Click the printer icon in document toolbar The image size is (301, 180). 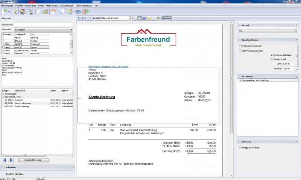154,18
